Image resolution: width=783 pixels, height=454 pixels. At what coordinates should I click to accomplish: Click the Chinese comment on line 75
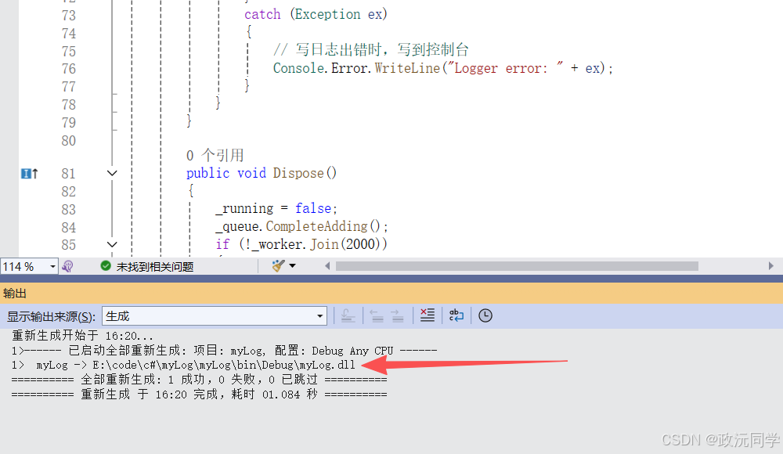pos(371,49)
